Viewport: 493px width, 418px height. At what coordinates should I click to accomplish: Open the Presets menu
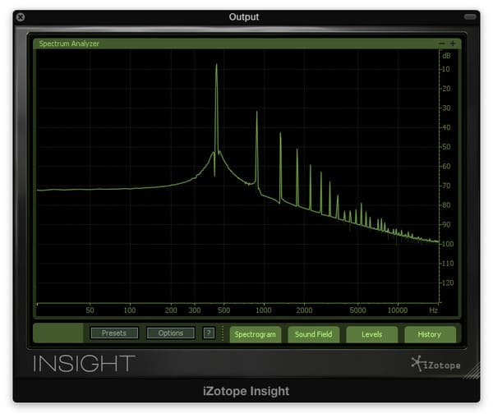point(114,333)
